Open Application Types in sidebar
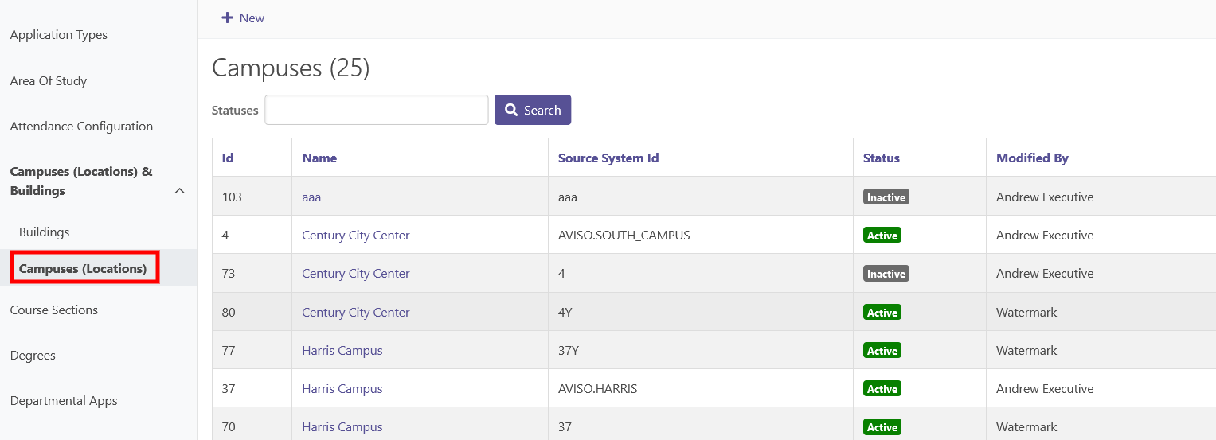This screenshot has height=440, width=1216. coord(59,35)
